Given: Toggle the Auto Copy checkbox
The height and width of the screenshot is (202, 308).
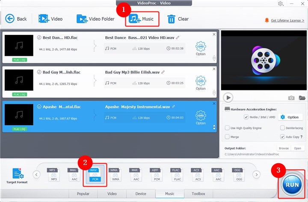Looking at the screenshot, I should point(282,137).
